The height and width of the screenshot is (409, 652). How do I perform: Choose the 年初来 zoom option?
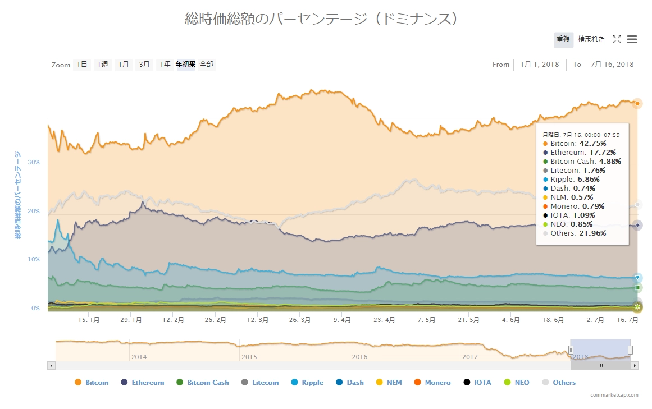pyautogui.click(x=185, y=65)
